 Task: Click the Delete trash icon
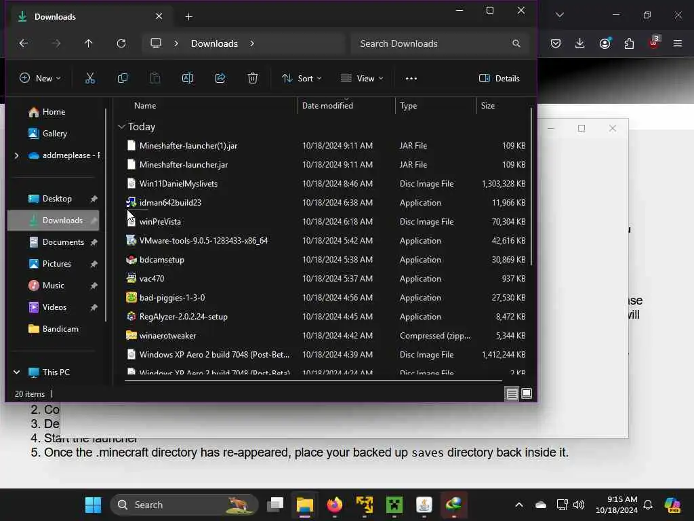pyautogui.click(x=253, y=79)
